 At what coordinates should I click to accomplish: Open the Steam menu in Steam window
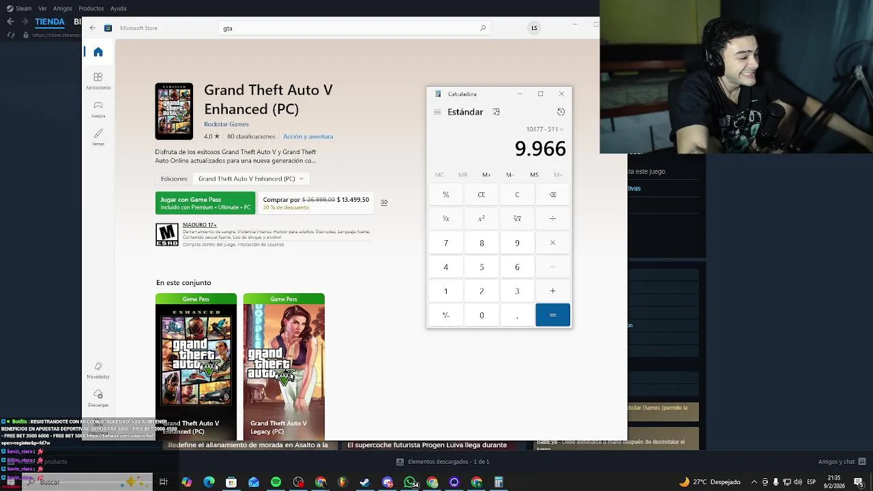click(x=20, y=8)
